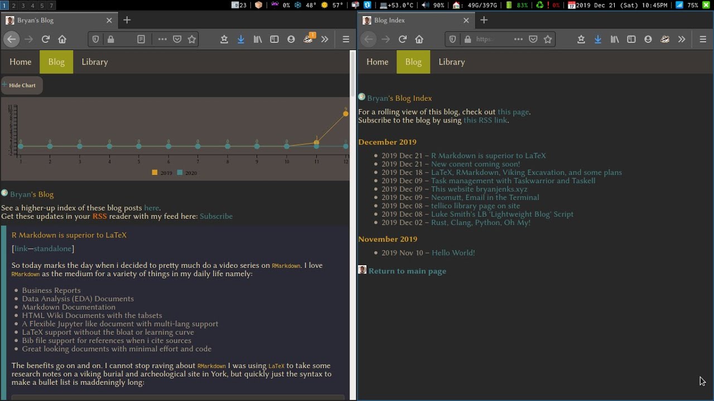Toggle the 2019 series legend in chart

(x=162, y=173)
